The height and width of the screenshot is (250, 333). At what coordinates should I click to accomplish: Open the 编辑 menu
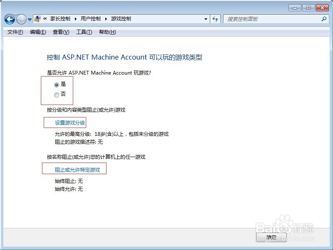[37, 32]
